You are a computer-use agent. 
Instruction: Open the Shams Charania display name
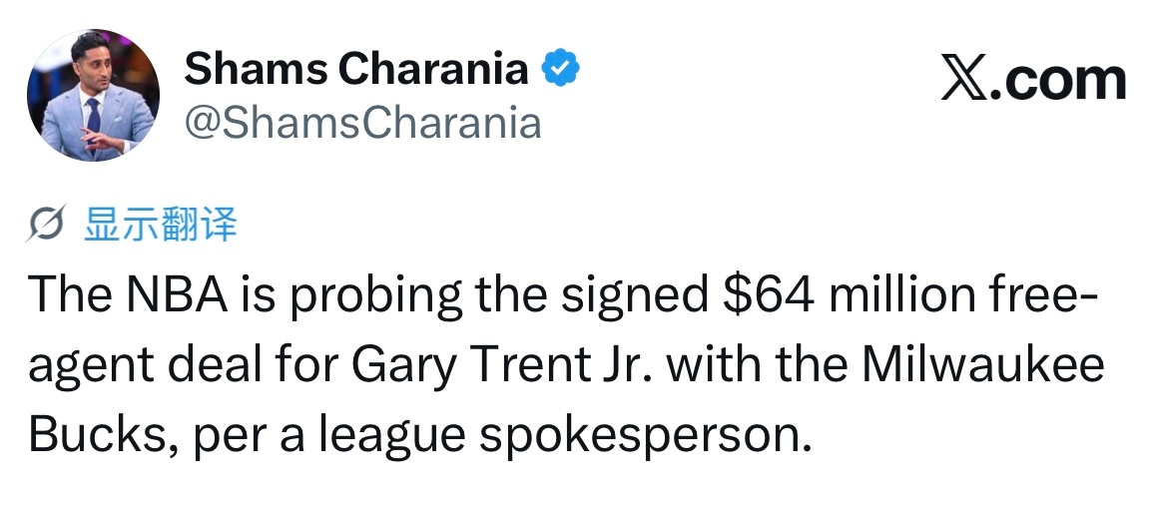click(x=356, y=68)
